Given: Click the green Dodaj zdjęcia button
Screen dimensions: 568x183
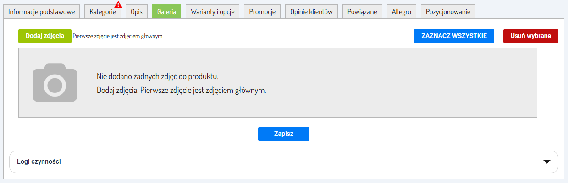Looking at the screenshot, I should (45, 36).
